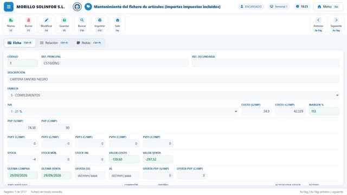This screenshot has width=347, height=195.
Task: Click the PVP5 (C/IMP) field
Action: [x=158, y=144]
